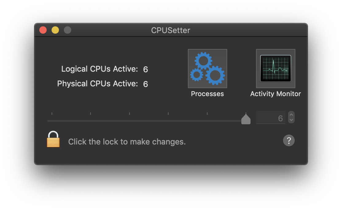Minimize the CPUSetter window with yellow button
Image resolution: width=342 pixels, height=210 pixels.
[55, 30]
